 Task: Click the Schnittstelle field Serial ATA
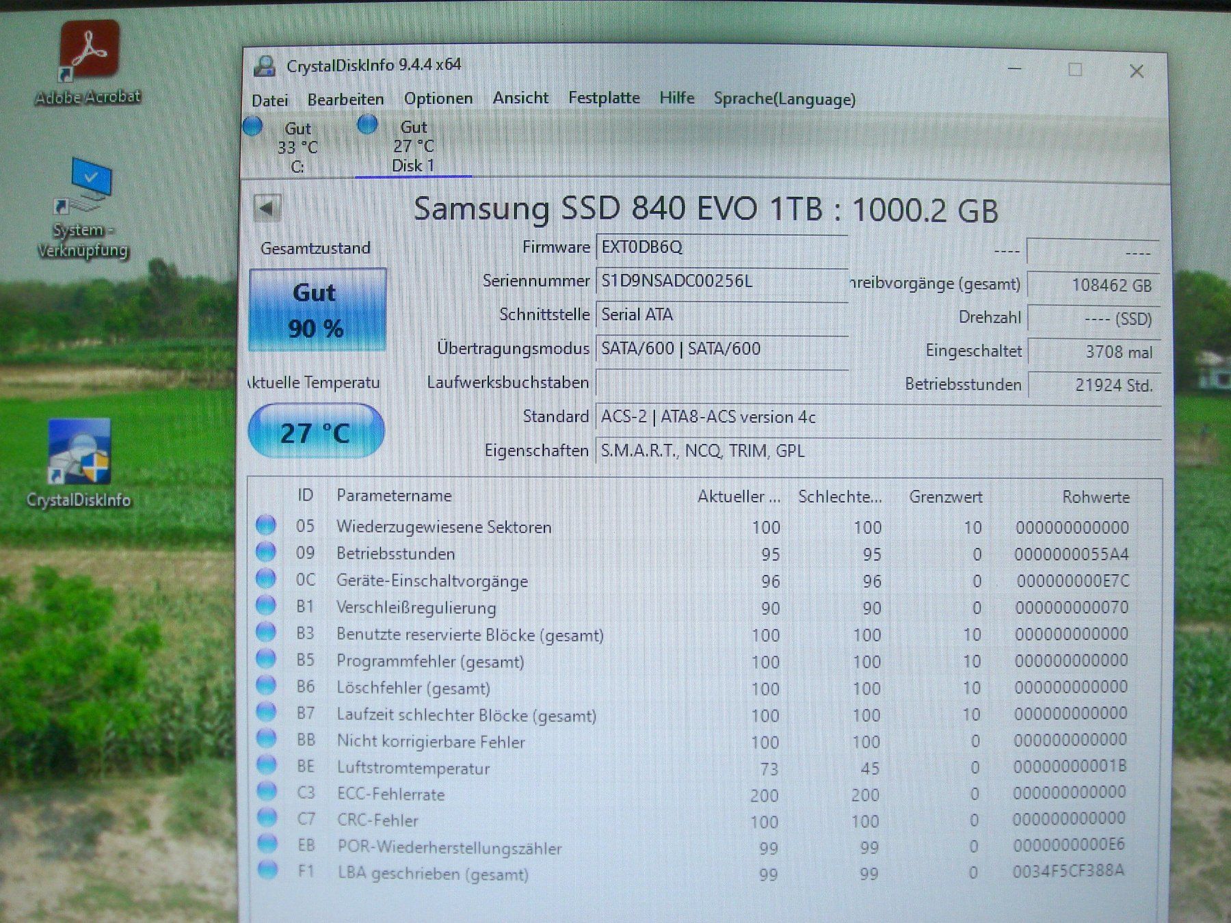pos(722,315)
